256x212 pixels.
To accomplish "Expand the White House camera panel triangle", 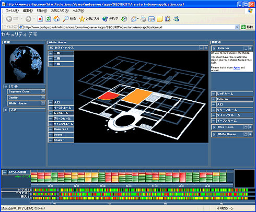I will tap(214, 134).
